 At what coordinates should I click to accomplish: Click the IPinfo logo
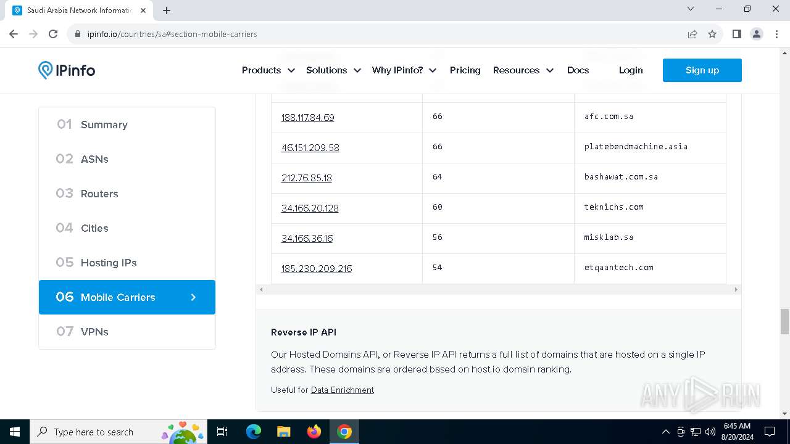pyautogui.click(x=67, y=70)
